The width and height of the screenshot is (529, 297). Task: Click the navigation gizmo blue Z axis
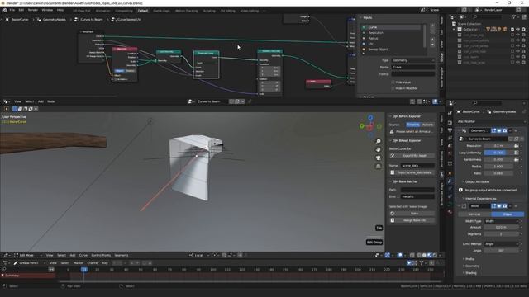[x=370, y=117]
